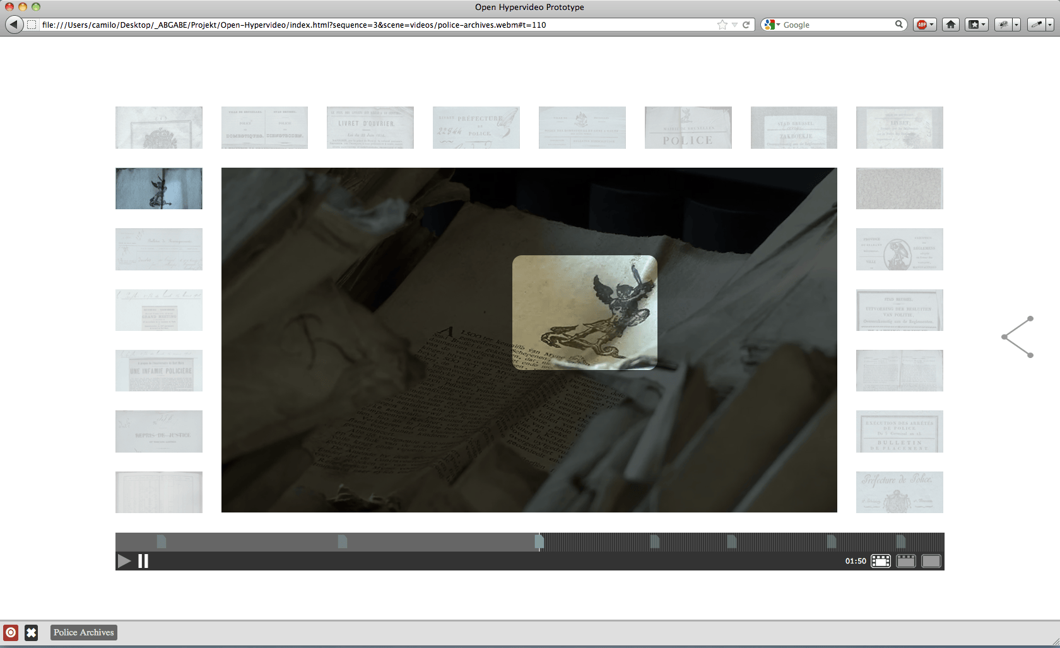This screenshot has width=1060, height=648.
Task: Click the play button in the video player
Action: point(124,561)
